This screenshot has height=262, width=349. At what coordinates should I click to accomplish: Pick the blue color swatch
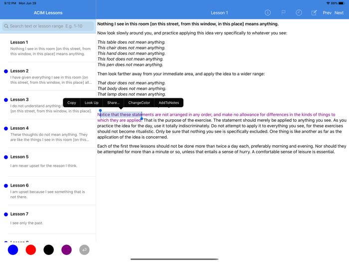pos(13,250)
